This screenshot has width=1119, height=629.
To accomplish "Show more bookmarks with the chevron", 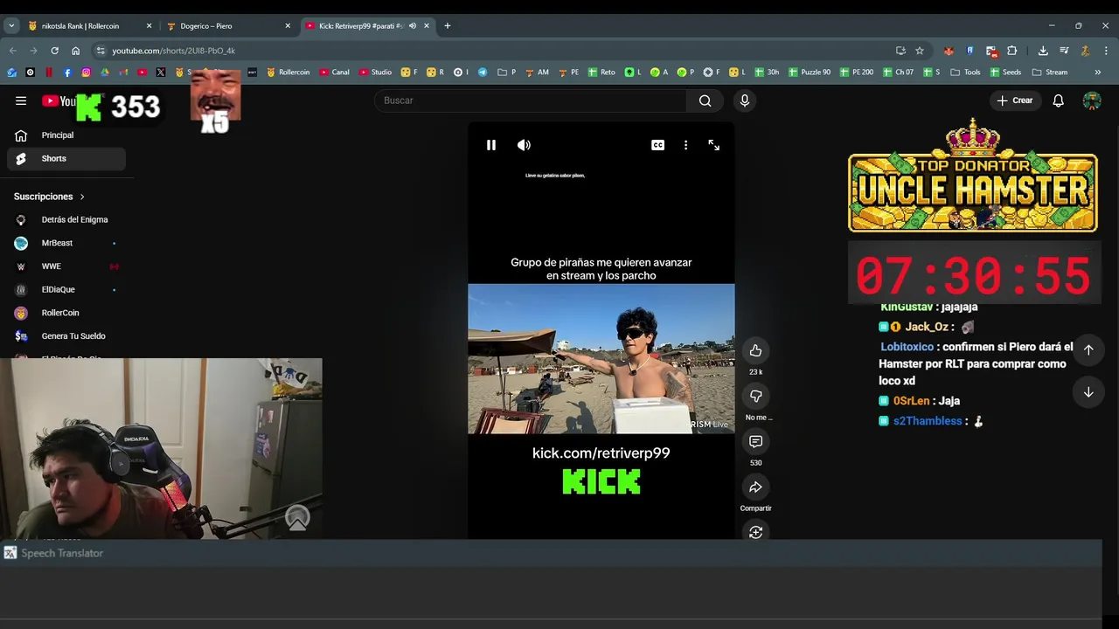I will coord(1097,73).
